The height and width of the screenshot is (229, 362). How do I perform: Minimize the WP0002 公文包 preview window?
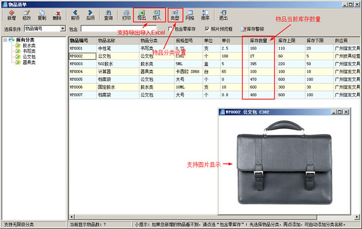point(334,112)
